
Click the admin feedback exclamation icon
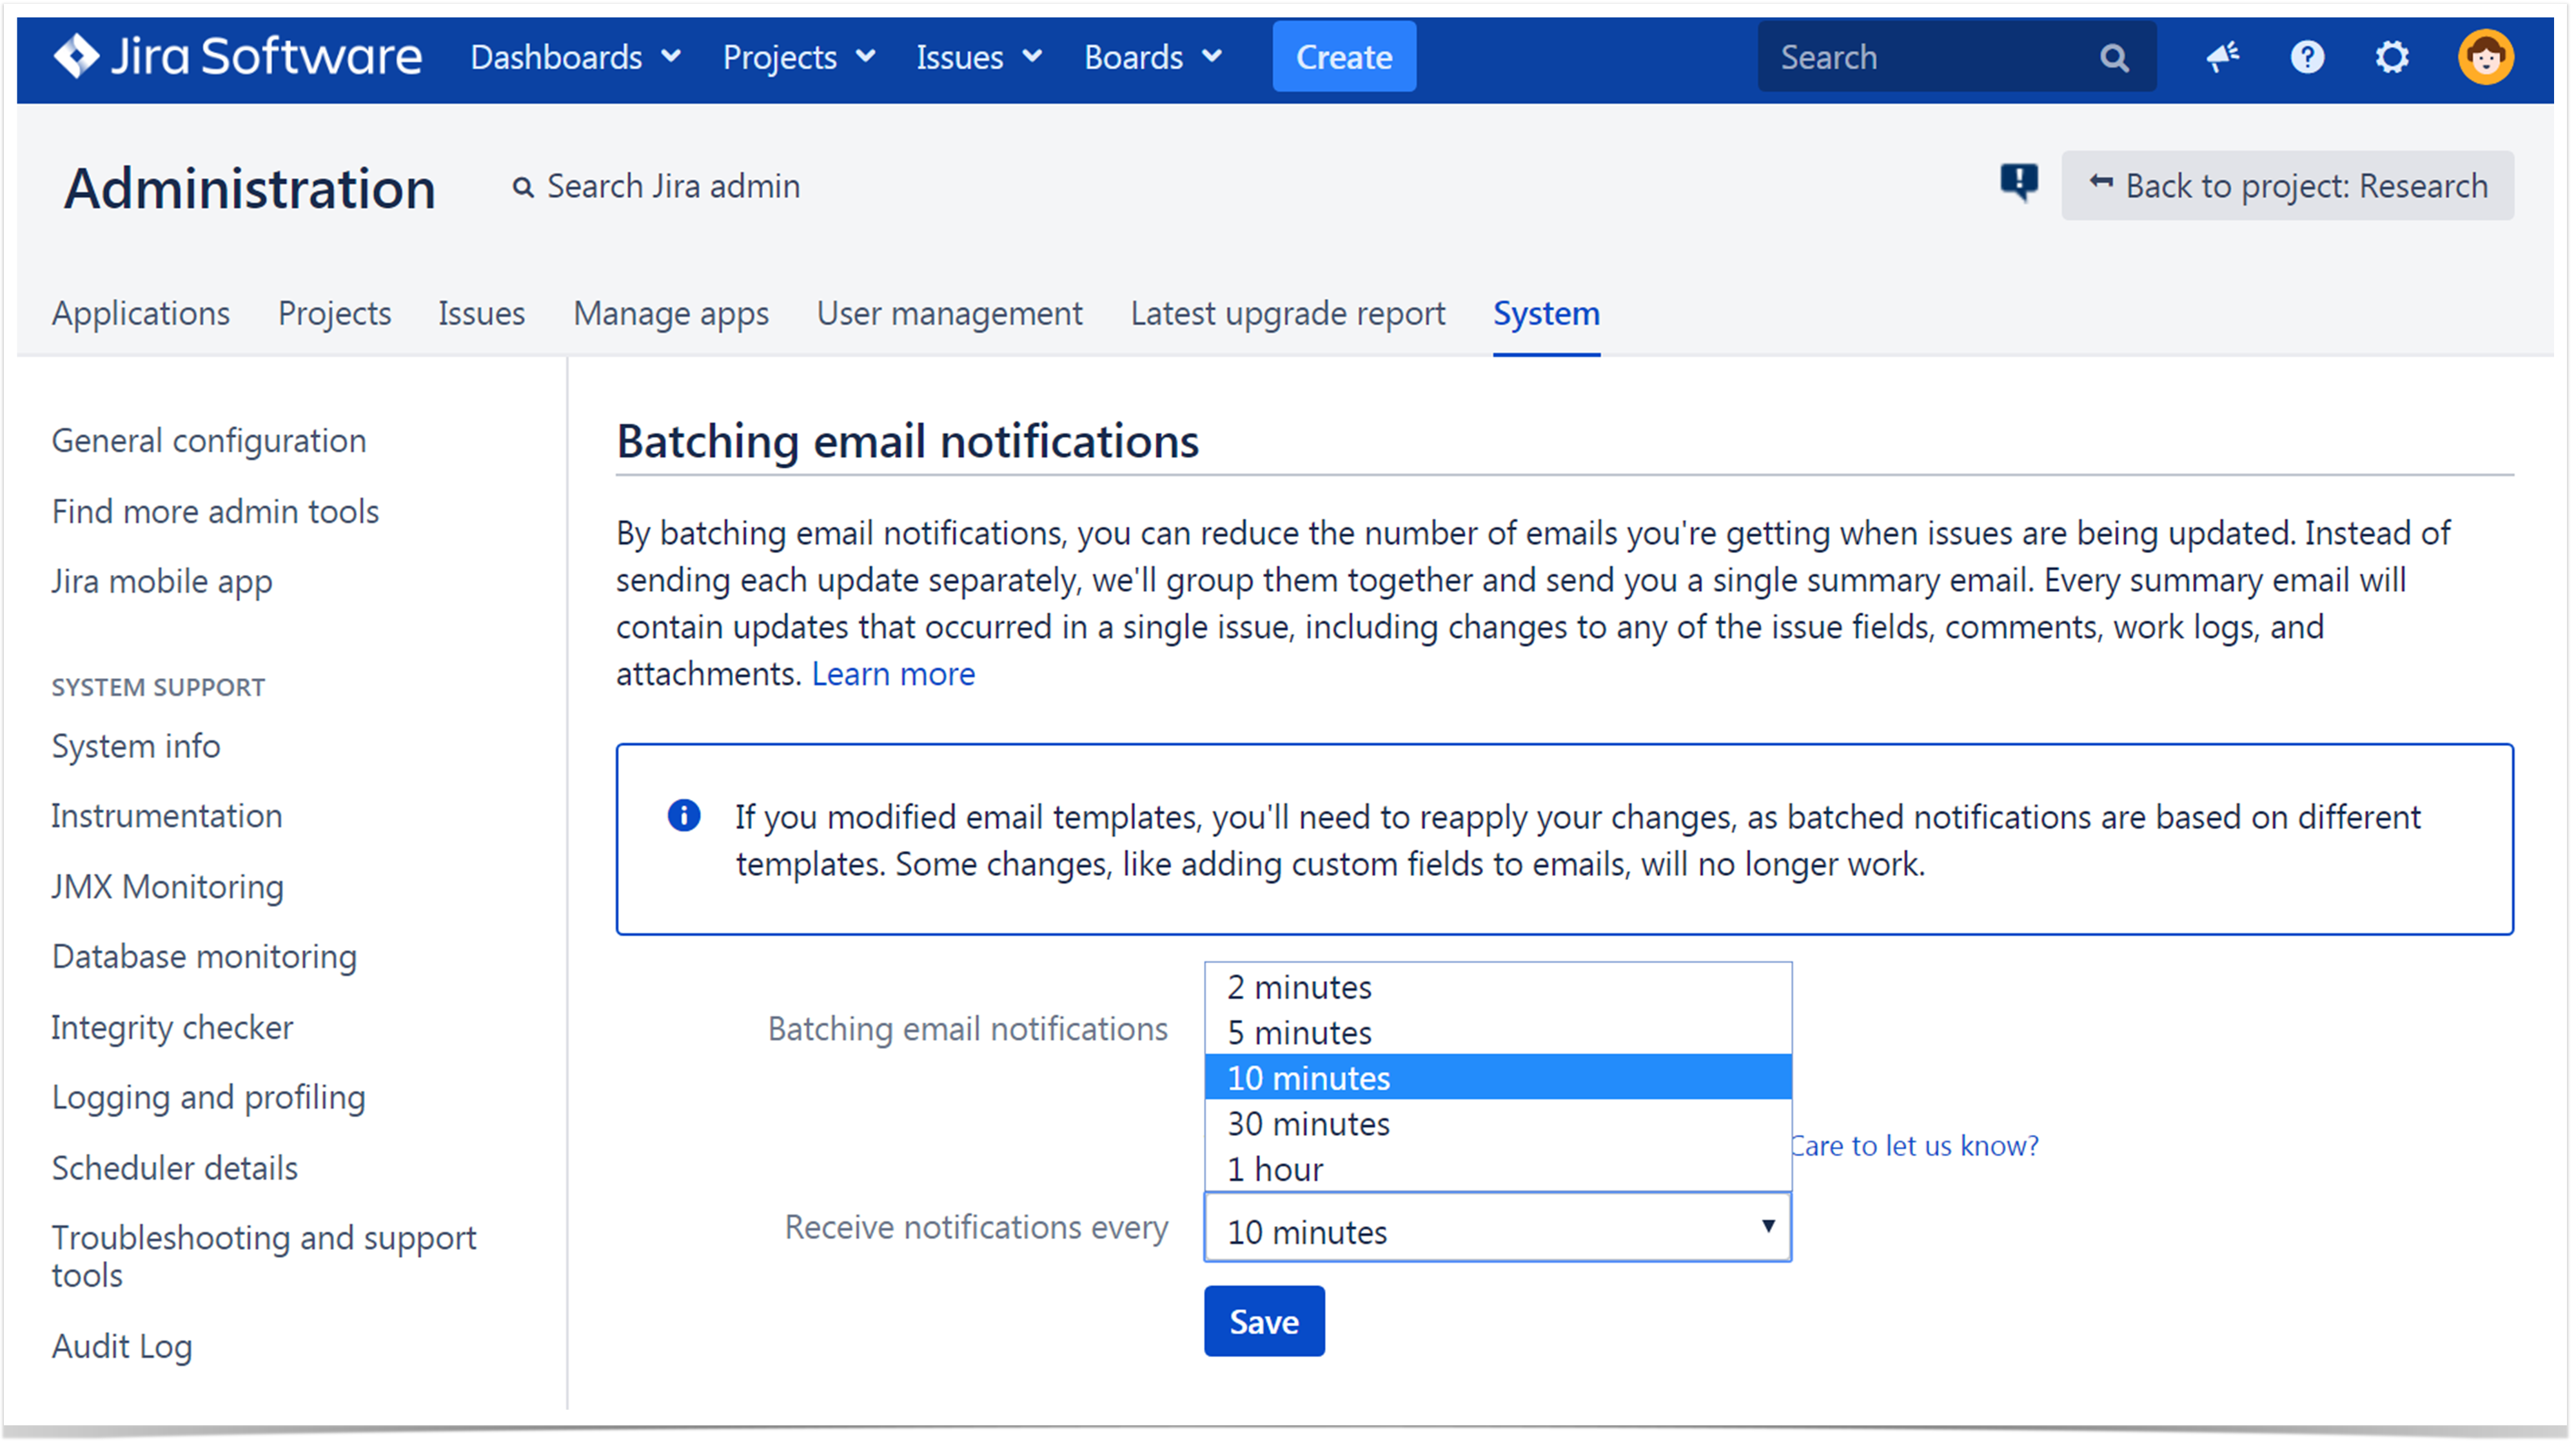(x=2019, y=184)
